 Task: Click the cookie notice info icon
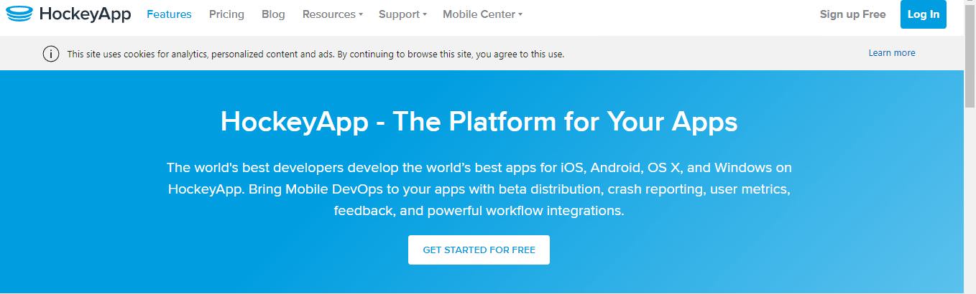(51, 54)
